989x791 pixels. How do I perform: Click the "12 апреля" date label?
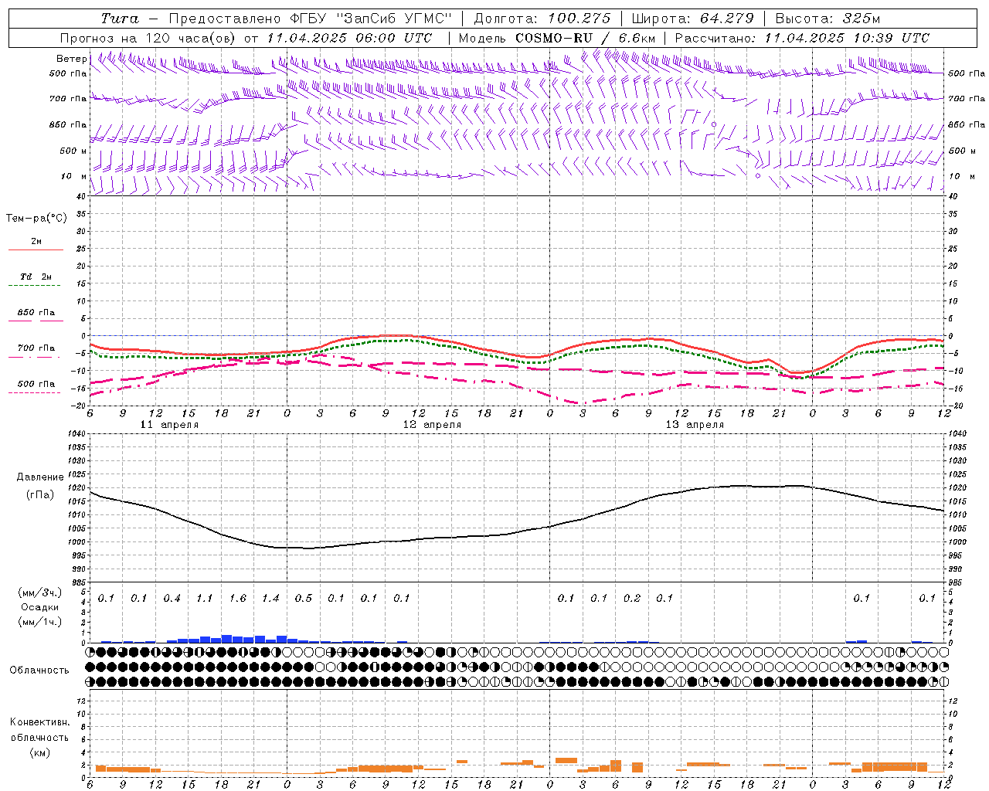click(x=432, y=425)
